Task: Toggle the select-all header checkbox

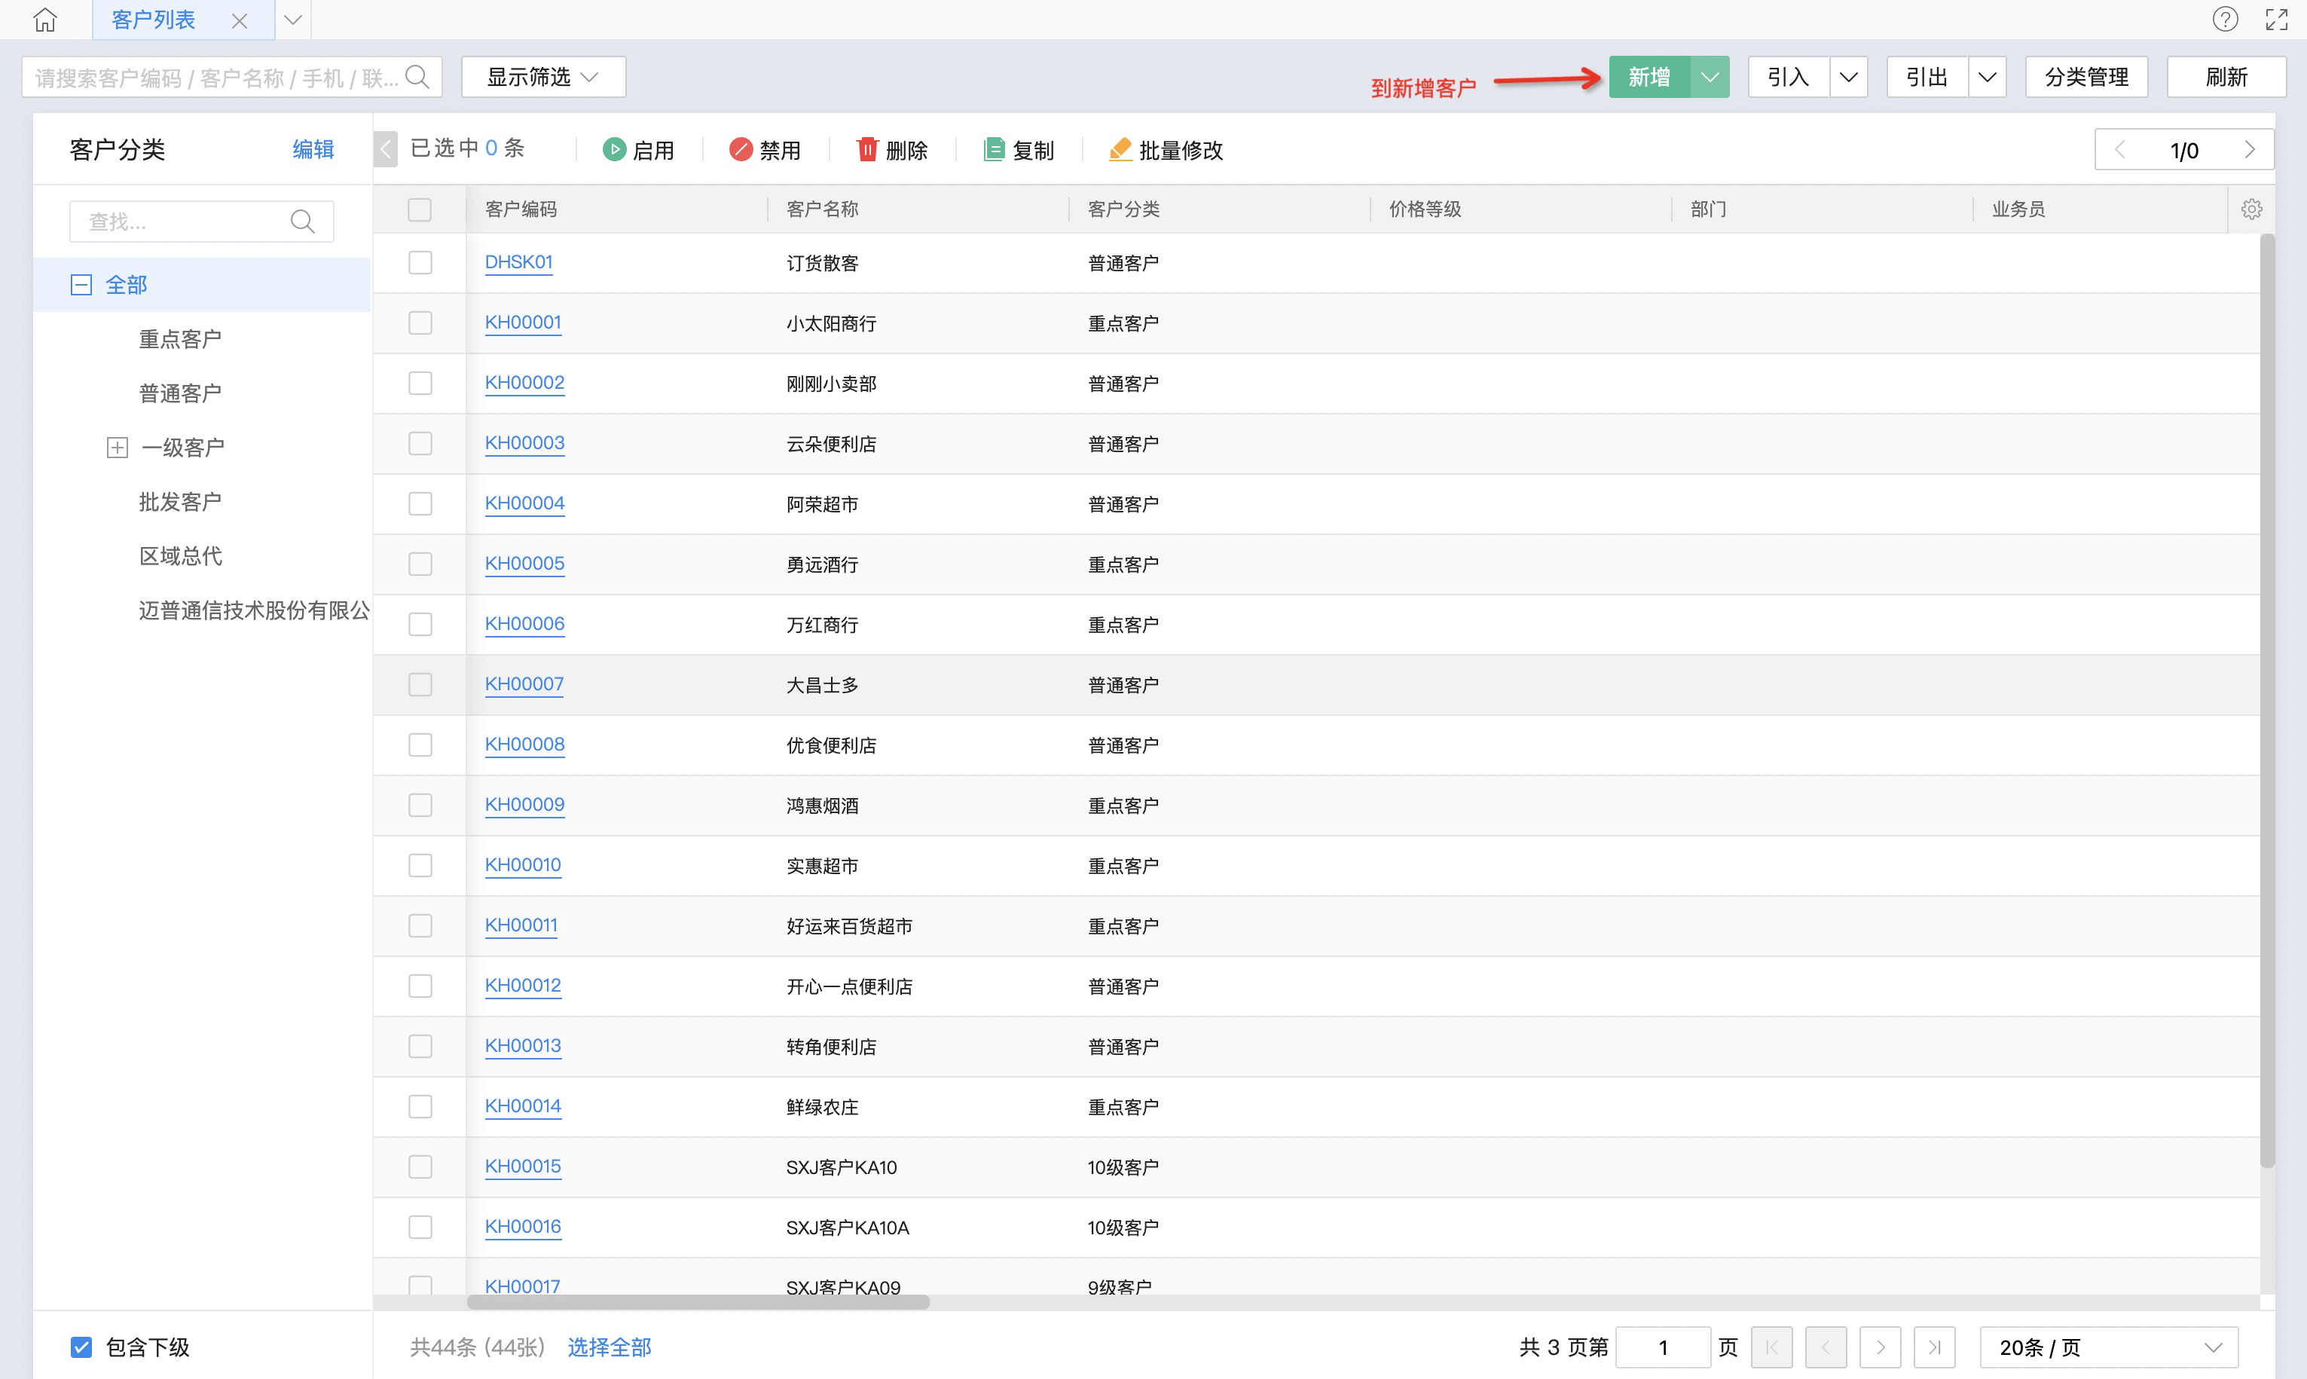Action: click(x=420, y=209)
